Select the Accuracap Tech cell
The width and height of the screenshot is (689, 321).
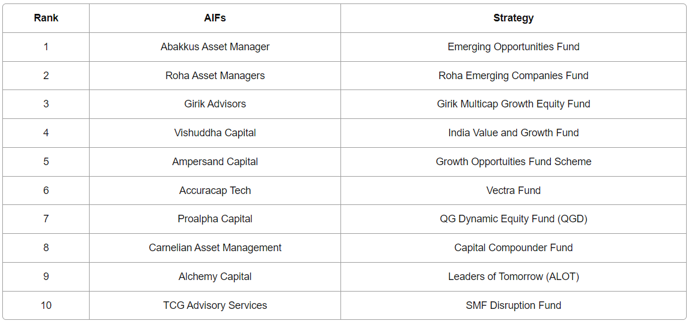[x=215, y=190]
